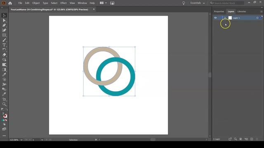
Task: Open status bar display popup arrow
Action: (x=96, y=140)
